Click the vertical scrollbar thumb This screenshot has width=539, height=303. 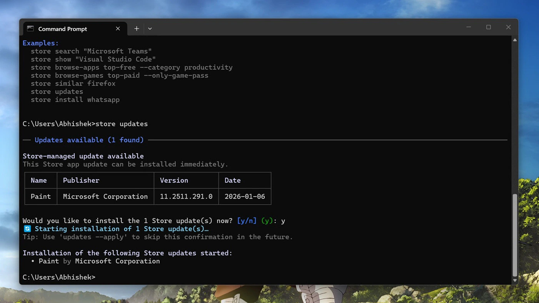tap(515, 235)
